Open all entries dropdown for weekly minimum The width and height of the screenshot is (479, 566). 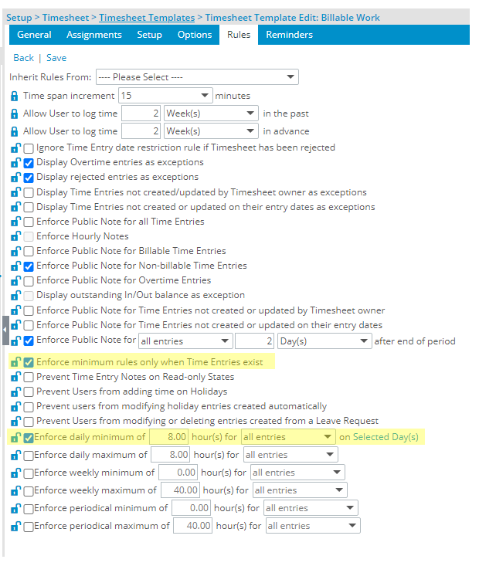click(x=297, y=473)
